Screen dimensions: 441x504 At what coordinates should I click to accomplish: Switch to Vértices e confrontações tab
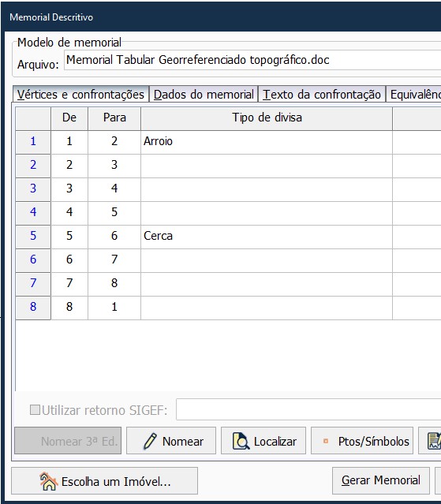click(x=80, y=95)
